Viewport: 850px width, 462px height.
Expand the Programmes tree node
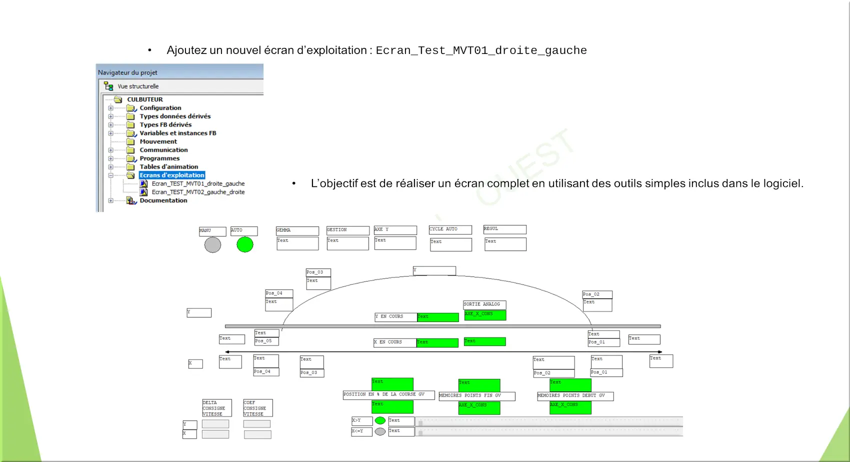[x=110, y=158]
